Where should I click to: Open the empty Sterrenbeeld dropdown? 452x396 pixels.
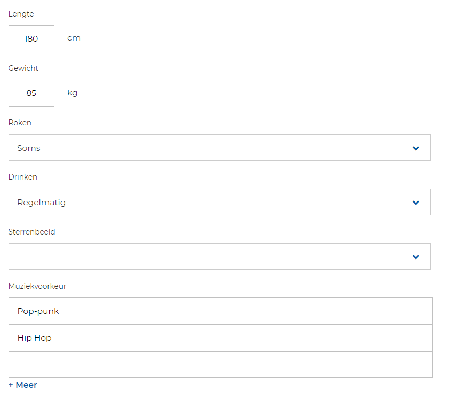pos(219,256)
